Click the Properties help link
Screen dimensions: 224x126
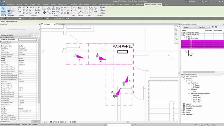pyautogui.click(x=5, y=121)
